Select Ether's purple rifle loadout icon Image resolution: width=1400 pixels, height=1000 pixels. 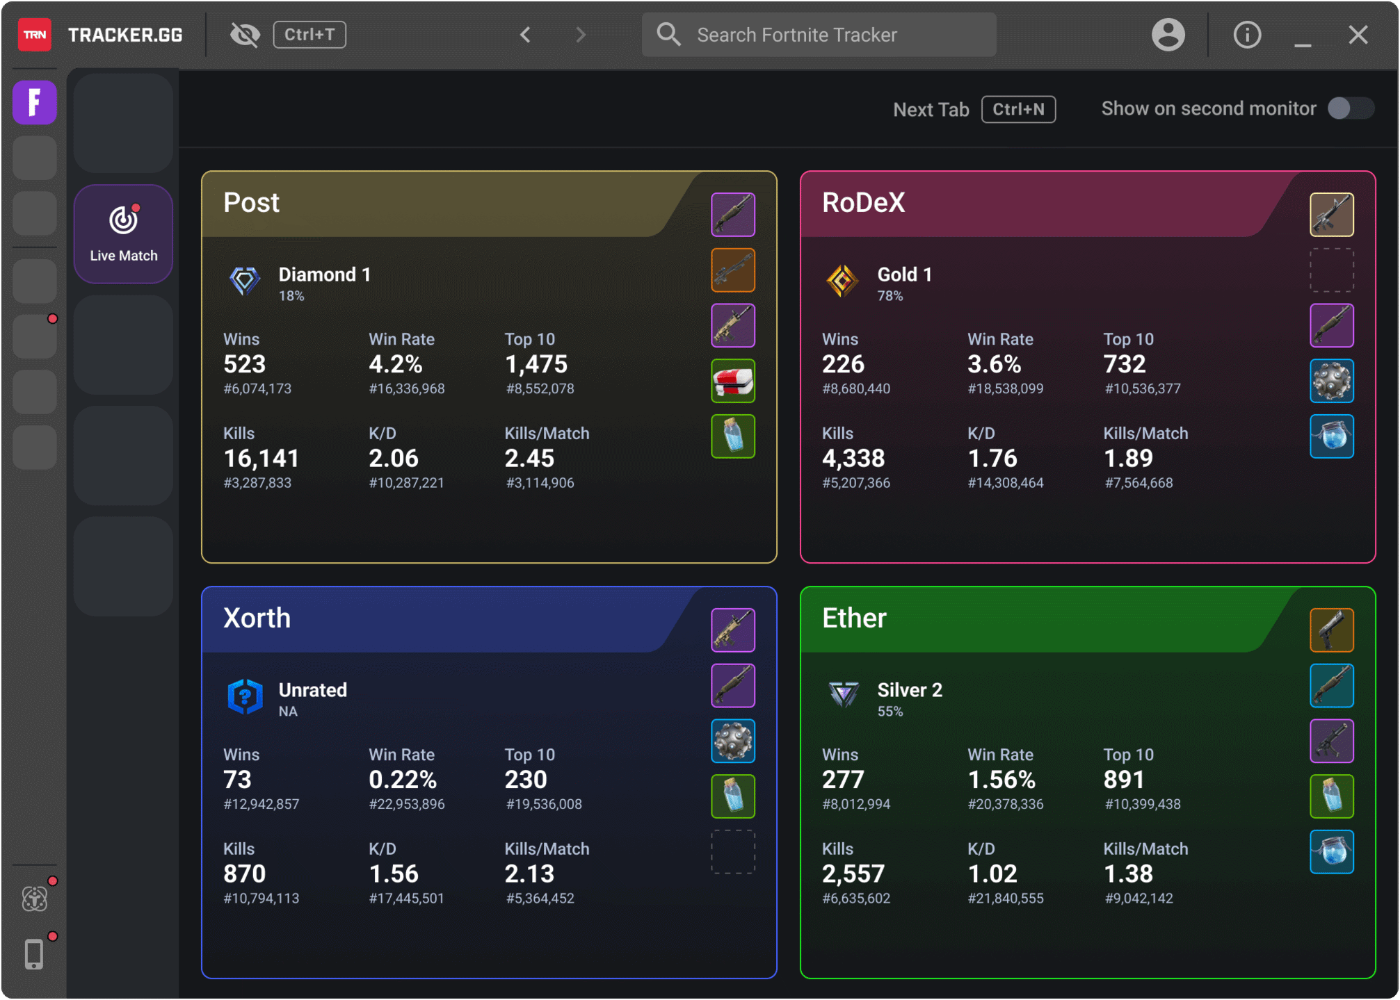1332,741
